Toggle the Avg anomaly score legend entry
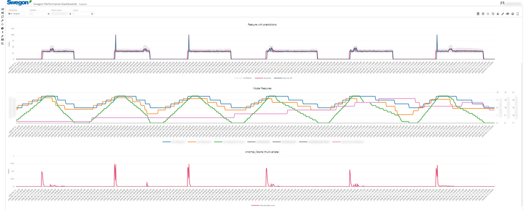Image resolution: width=525 pixels, height=210 pixels. [263, 205]
